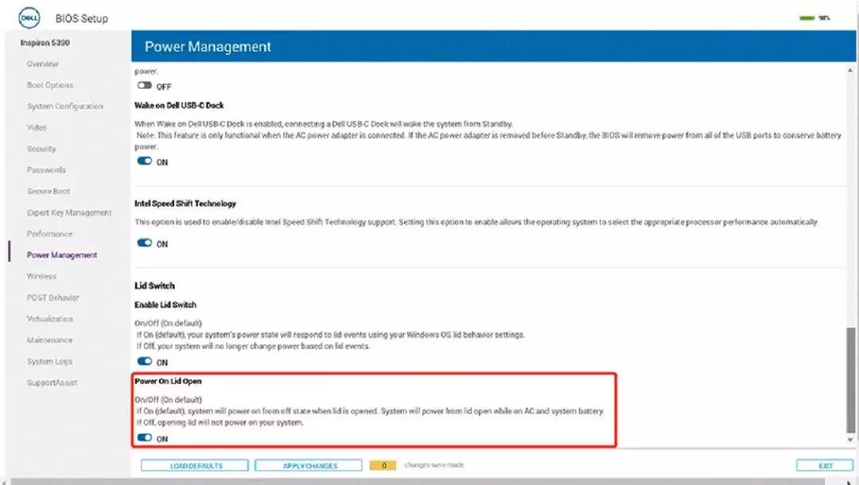Click the battery status indicator icon

[x=807, y=18]
